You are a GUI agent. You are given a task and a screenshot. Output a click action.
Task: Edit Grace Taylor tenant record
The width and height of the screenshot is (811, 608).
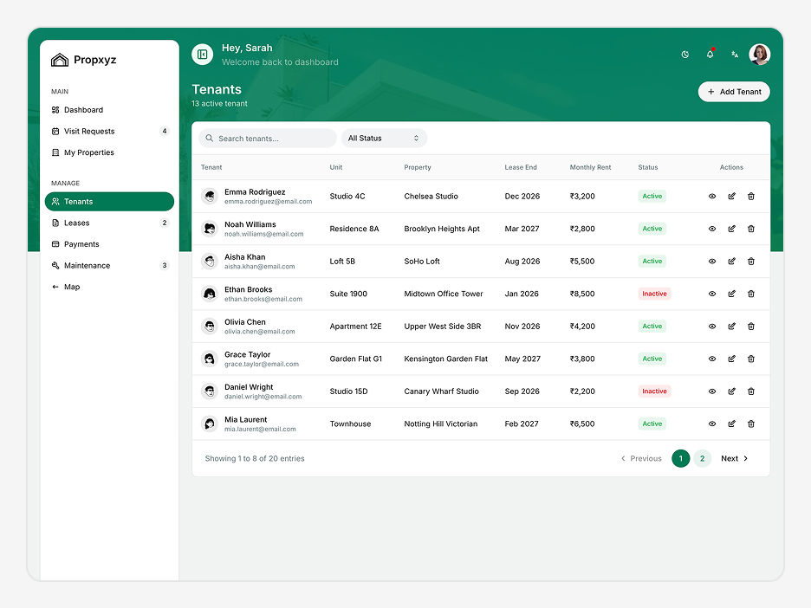click(732, 359)
